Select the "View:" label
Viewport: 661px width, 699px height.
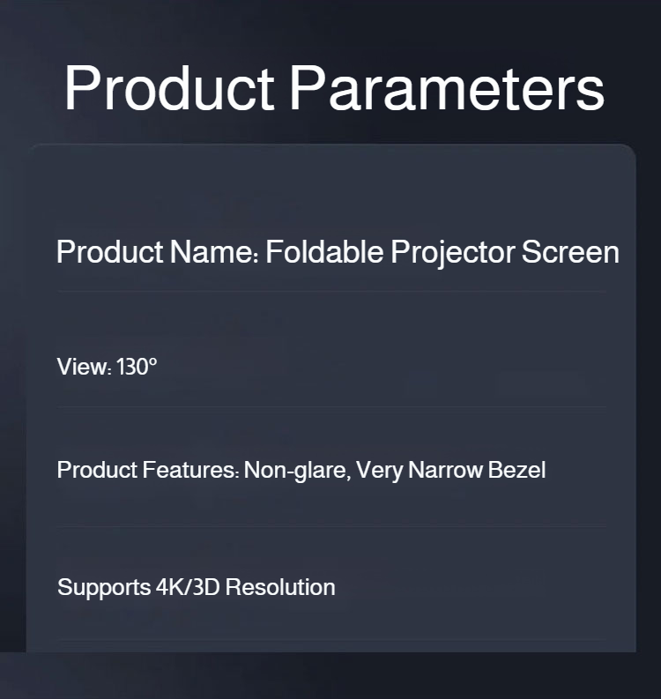(x=85, y=367)
